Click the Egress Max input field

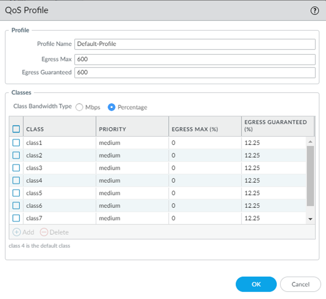coord(194,59)
